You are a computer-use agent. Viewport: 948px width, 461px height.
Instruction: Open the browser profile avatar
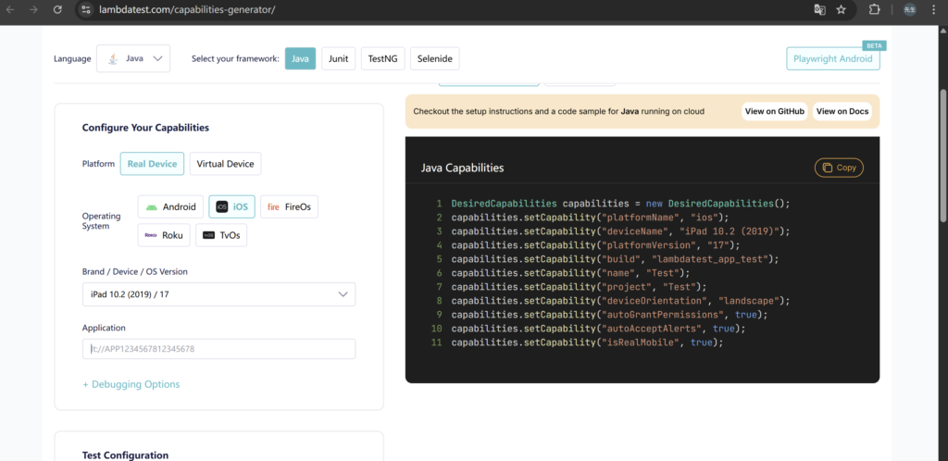pos(909,9)
